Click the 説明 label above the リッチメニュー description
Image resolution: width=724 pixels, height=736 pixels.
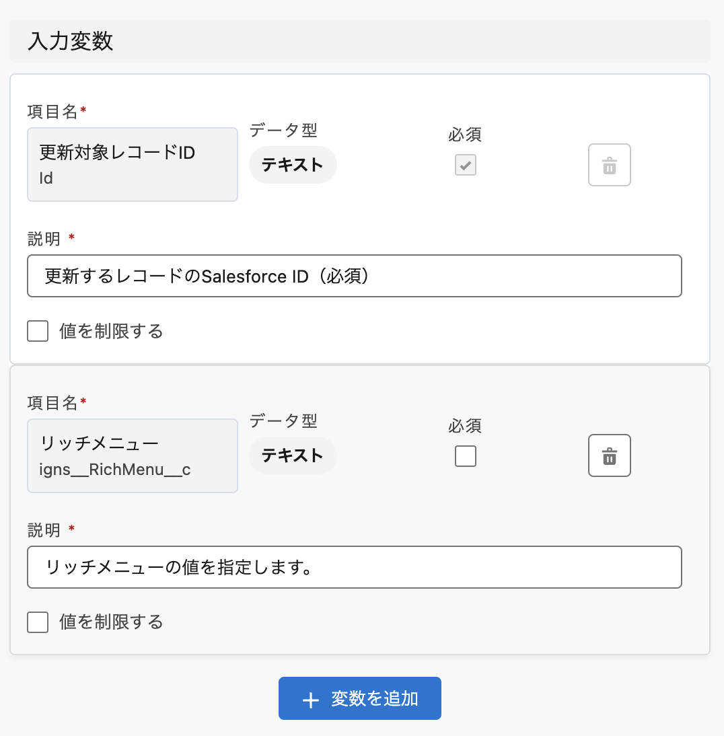point(44,530)
